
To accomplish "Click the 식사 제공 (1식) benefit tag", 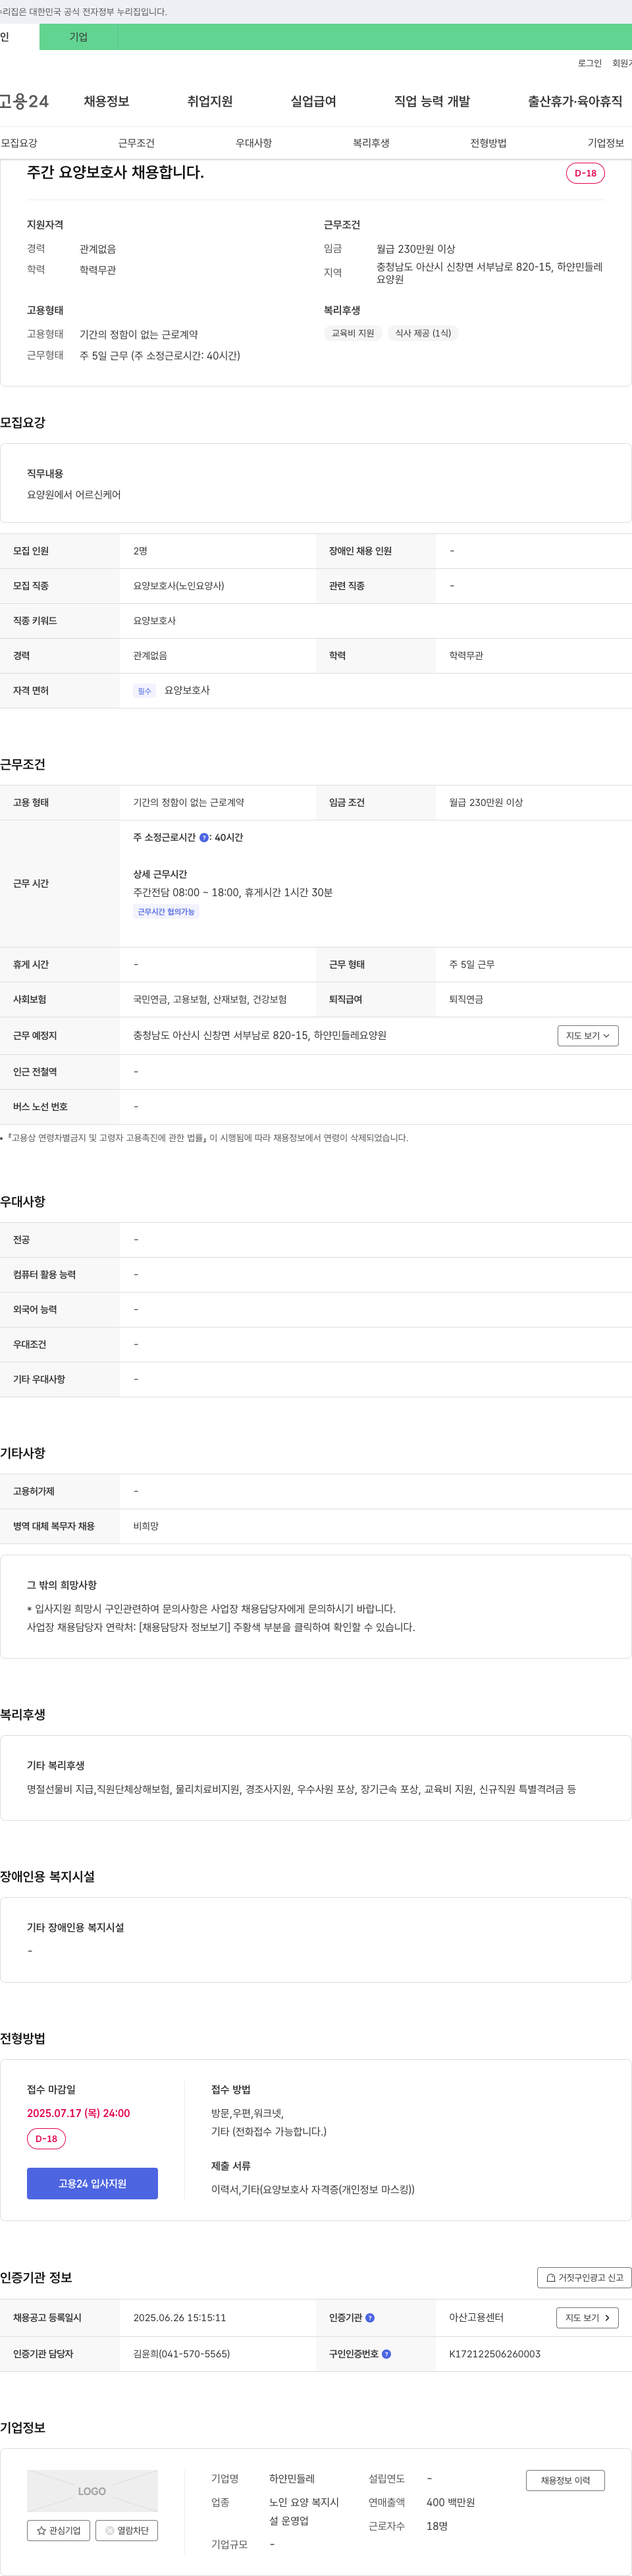I will click(422, 333).
